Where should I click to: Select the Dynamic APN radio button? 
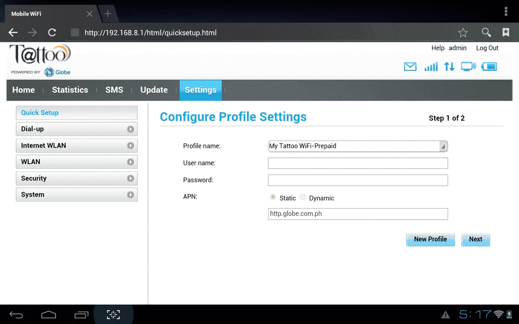coord(303,197)
